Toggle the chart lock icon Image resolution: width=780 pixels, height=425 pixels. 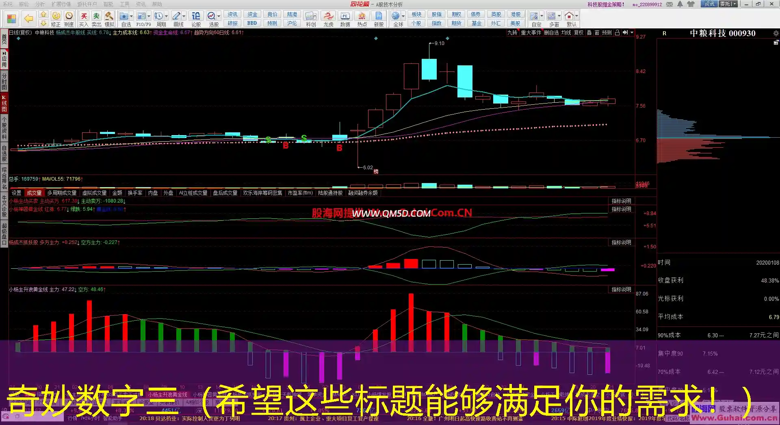pyautogui.click(x=617, y=32)
